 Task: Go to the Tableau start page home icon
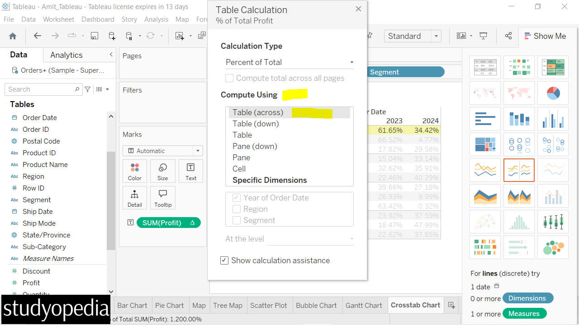tap(13, 36)
